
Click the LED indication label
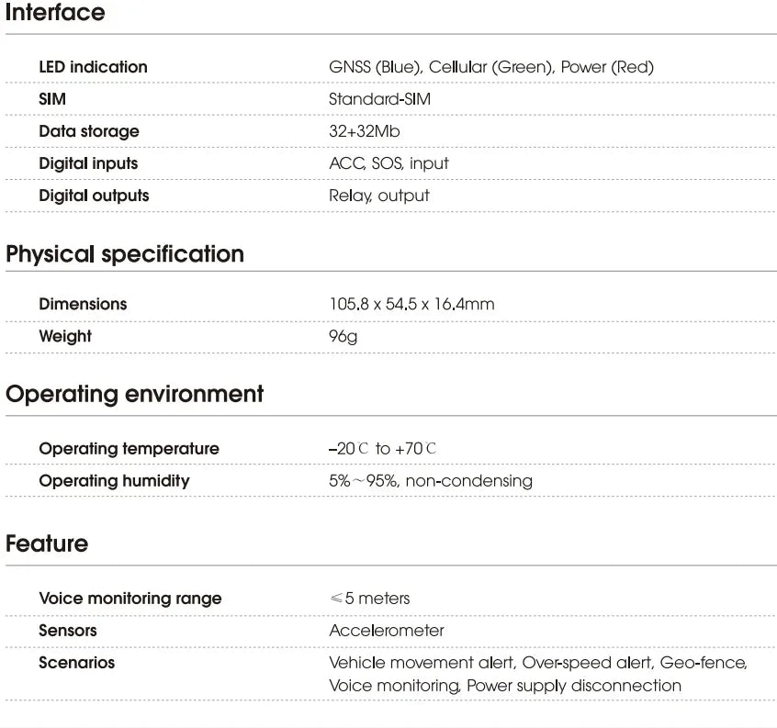93,67
